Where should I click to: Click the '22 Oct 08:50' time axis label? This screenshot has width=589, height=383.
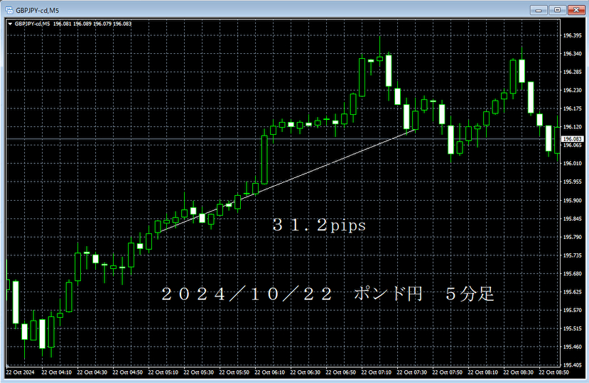coord(553,372)
